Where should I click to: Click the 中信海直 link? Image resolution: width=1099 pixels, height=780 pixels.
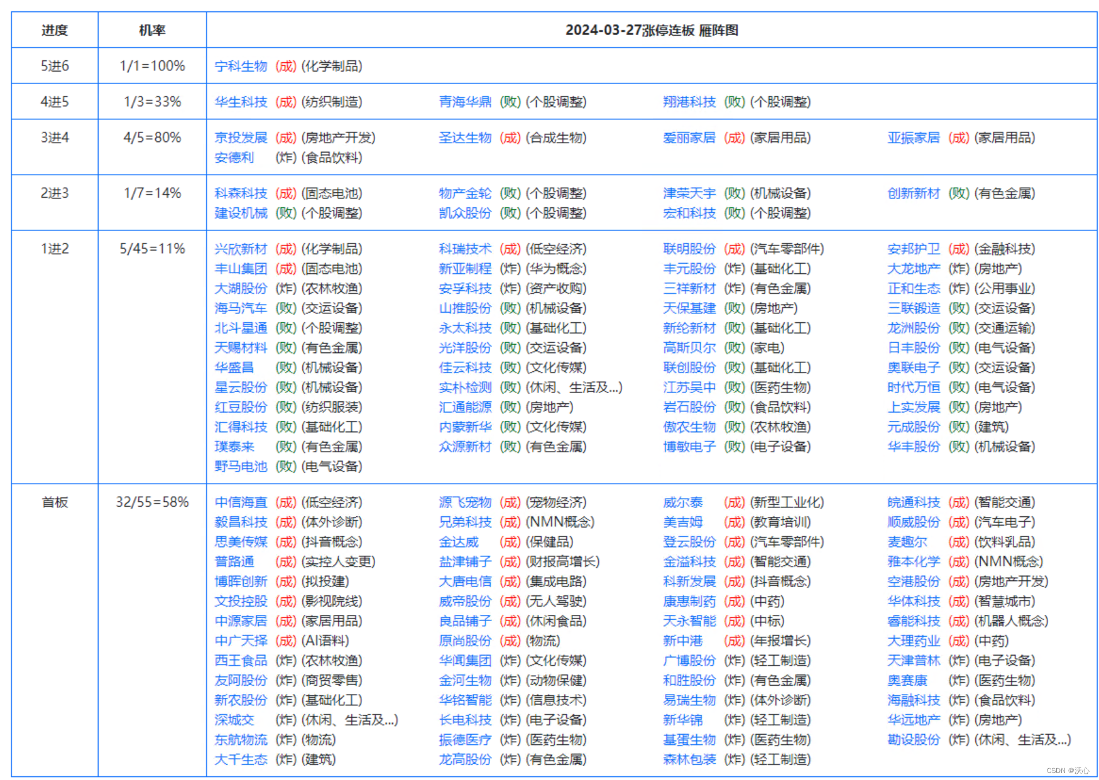click(241, 502)
